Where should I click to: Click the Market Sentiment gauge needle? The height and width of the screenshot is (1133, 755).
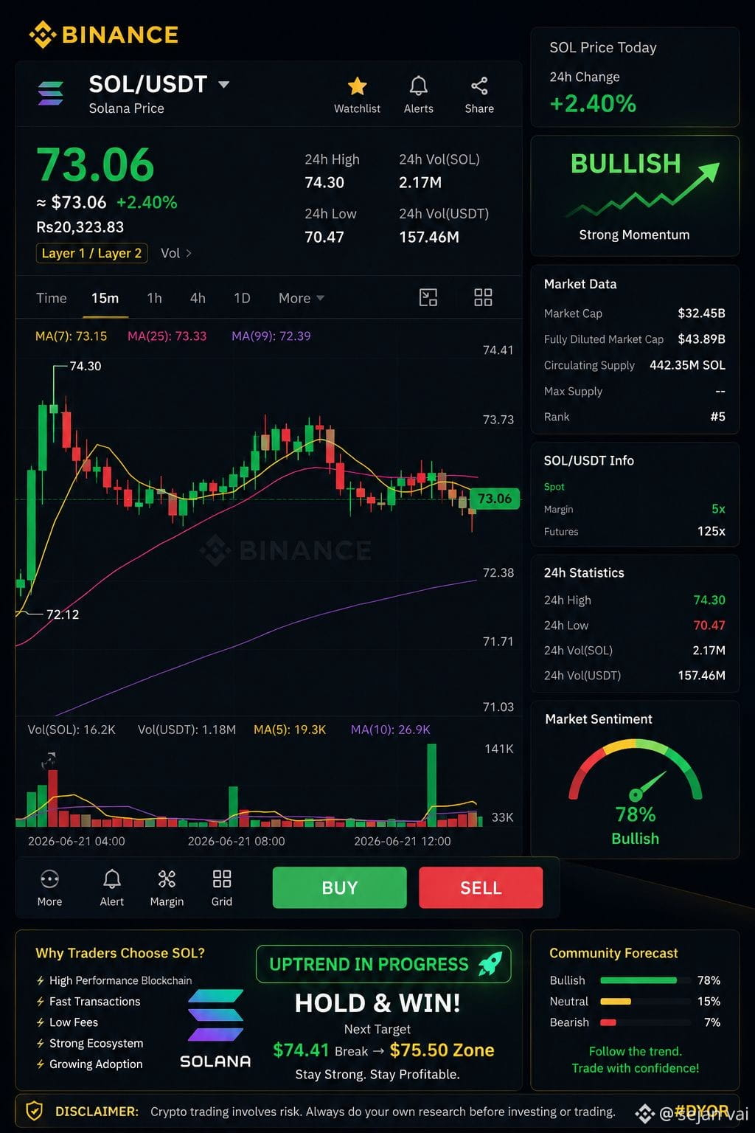pyautogui.click(x=647, y=785)
